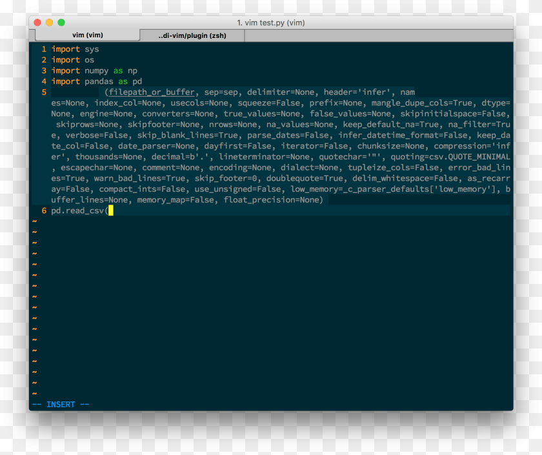Click 'usecols=None' parameter text
This screenshot has width=542, height=455.
[199, 103]
